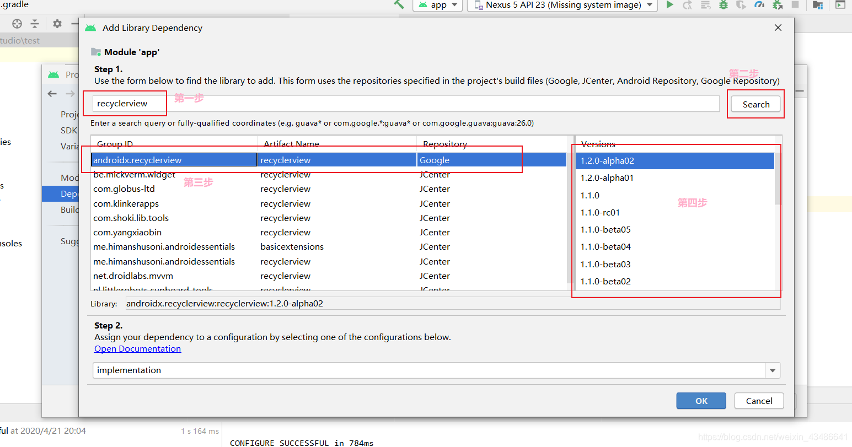This screenshot has width=852, height=447.
Task: Click the Artifact Name column header
Action: 337,144
